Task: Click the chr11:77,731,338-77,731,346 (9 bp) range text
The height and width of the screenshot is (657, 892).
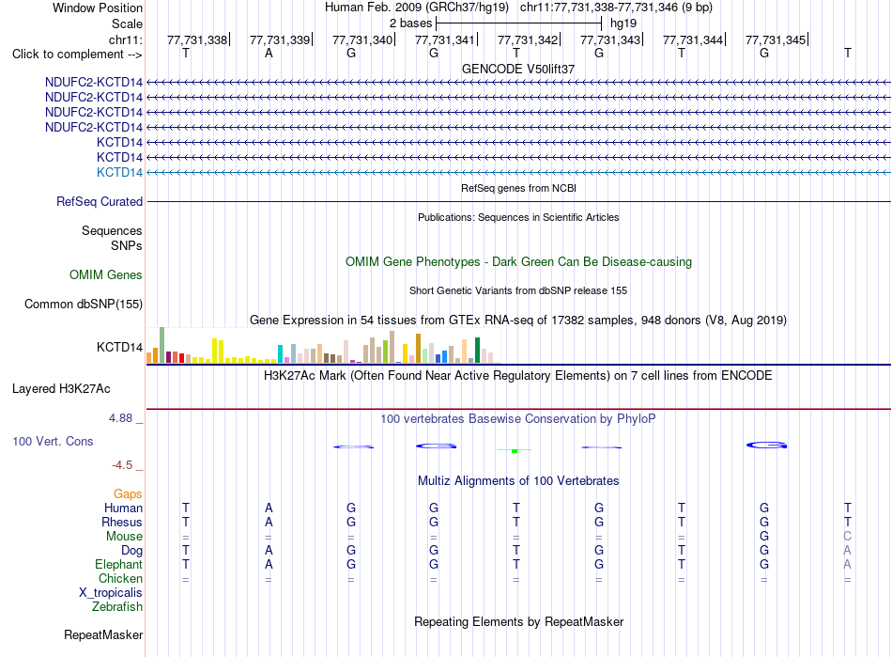Action: [616, 8]
